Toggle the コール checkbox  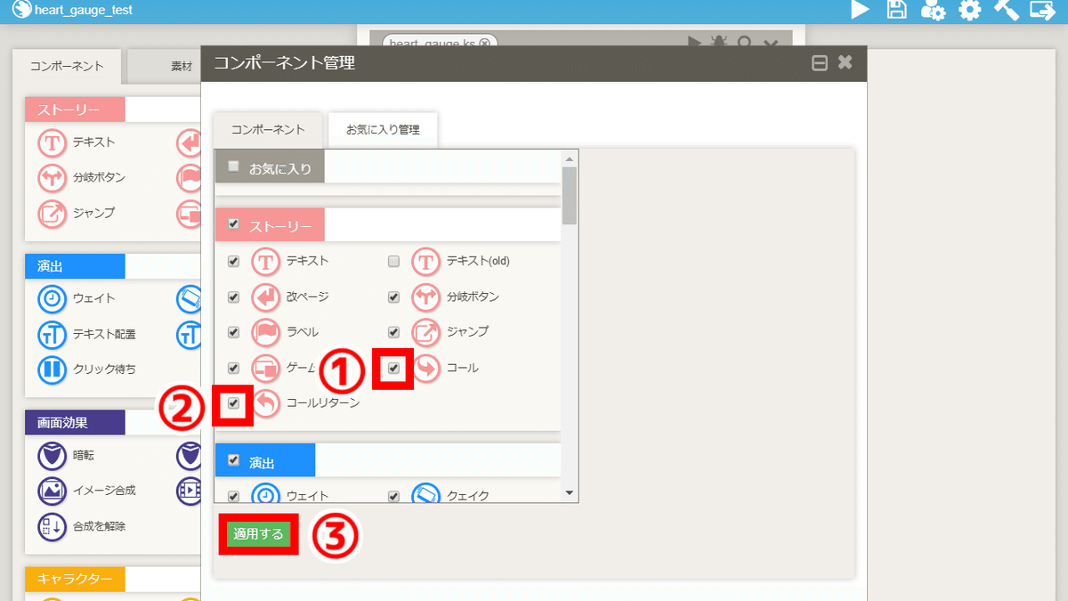393,368
